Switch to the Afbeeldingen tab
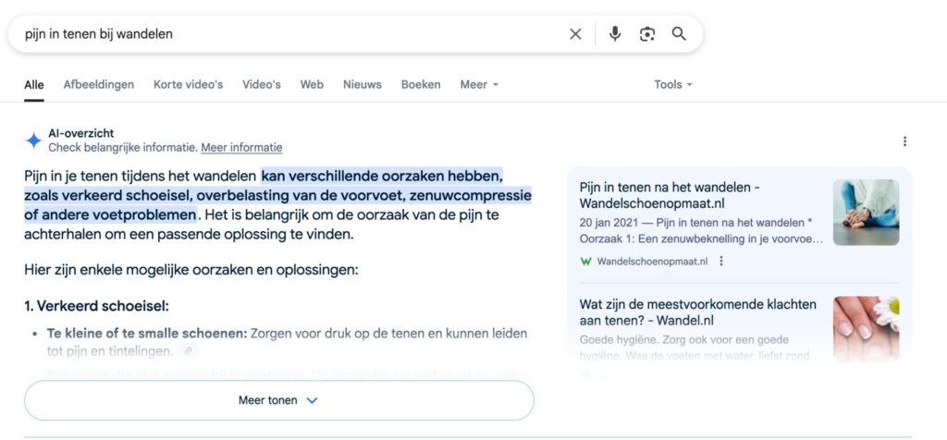This screenshot has height=440, width=947. point(98,84)
